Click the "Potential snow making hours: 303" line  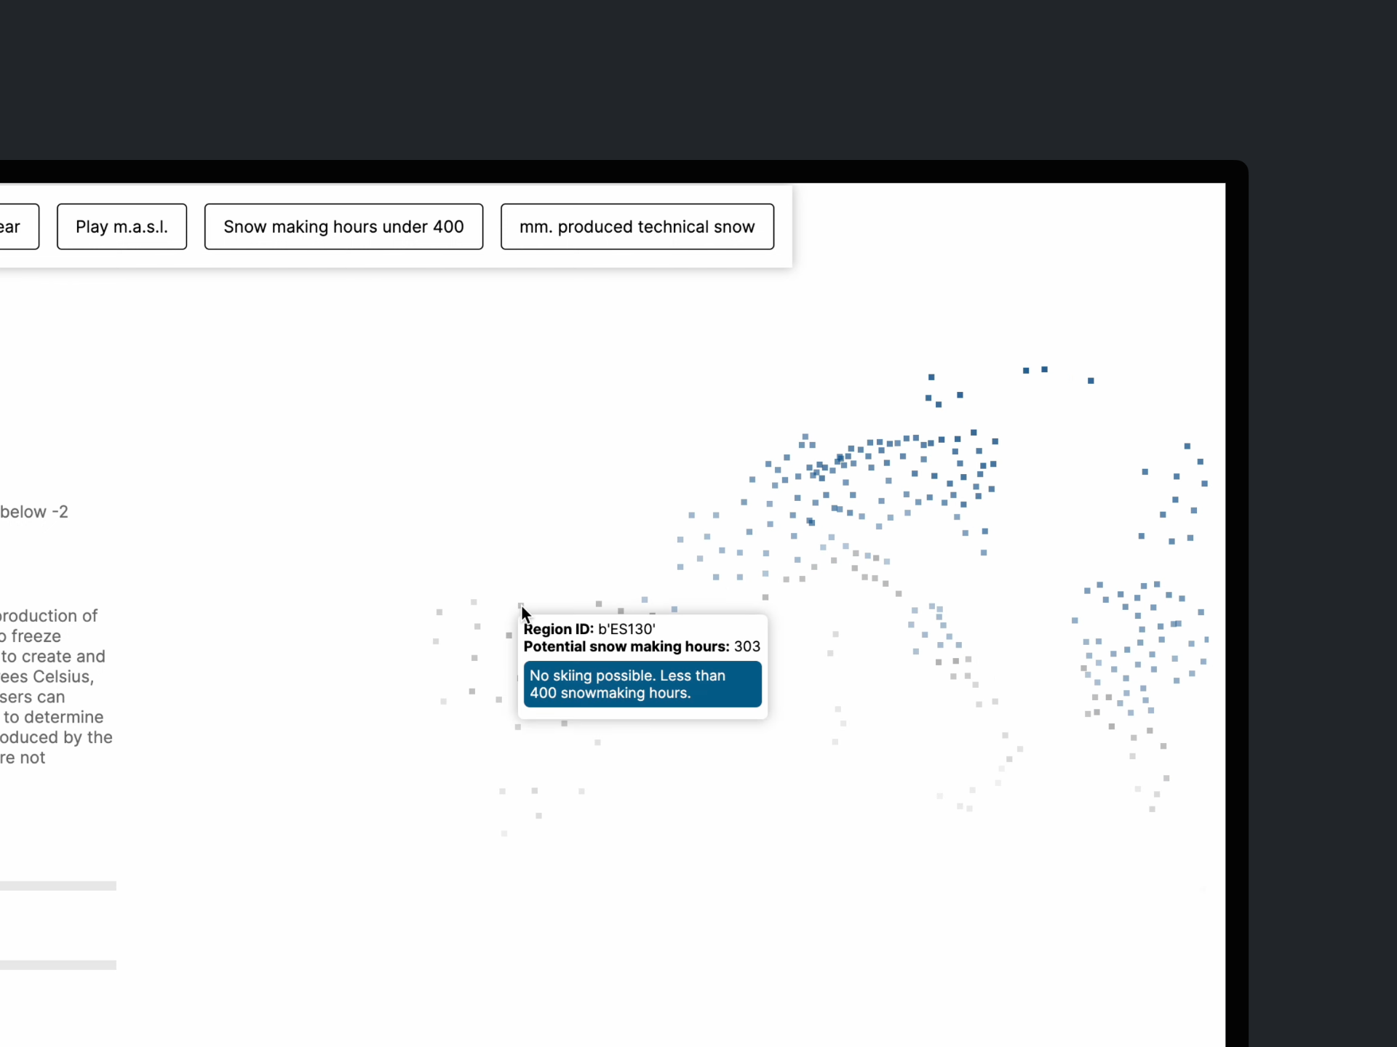641,646
